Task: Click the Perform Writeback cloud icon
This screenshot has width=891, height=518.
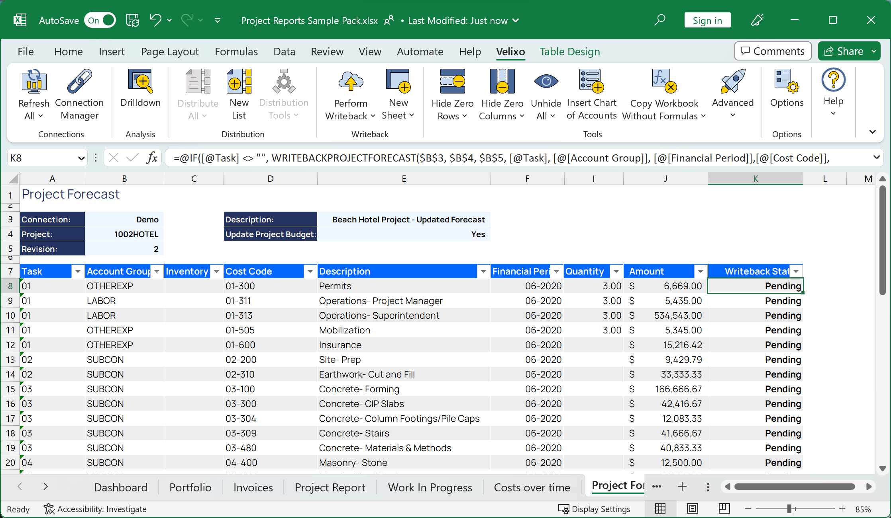Action: click(351, 81)
